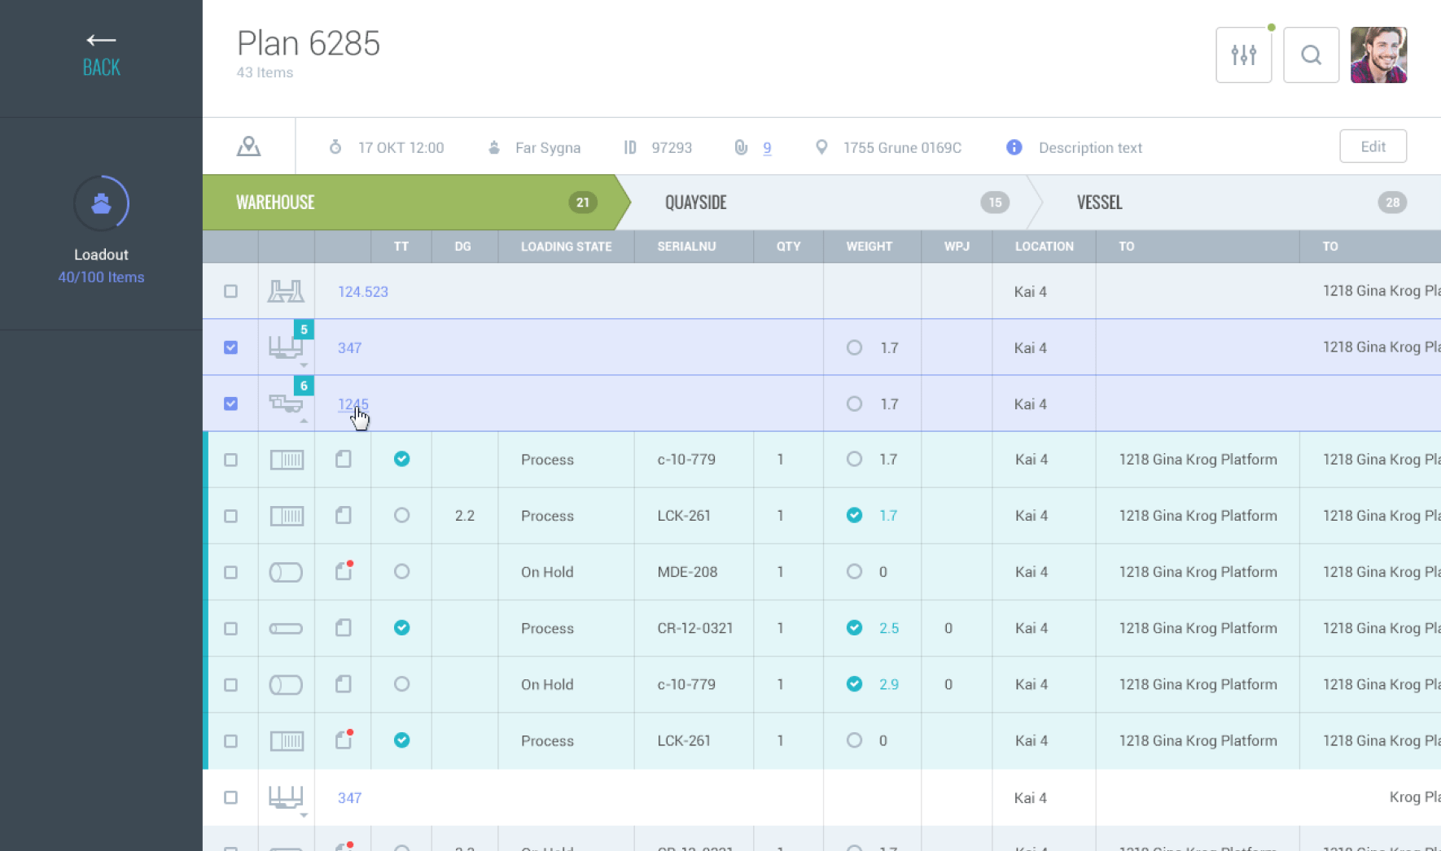Screen dimensions: 1441x851
Task: Sort by the LOADING STATE column
Action: pos(566,247)
